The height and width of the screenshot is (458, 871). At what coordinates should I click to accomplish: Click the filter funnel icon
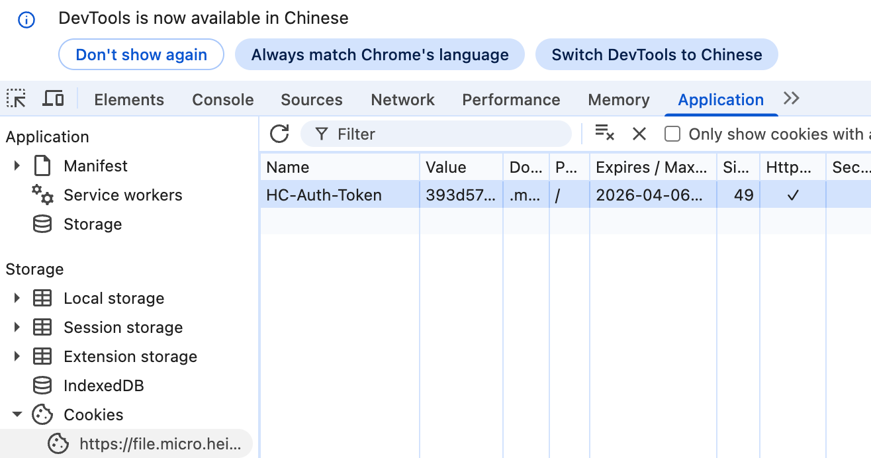322,134
